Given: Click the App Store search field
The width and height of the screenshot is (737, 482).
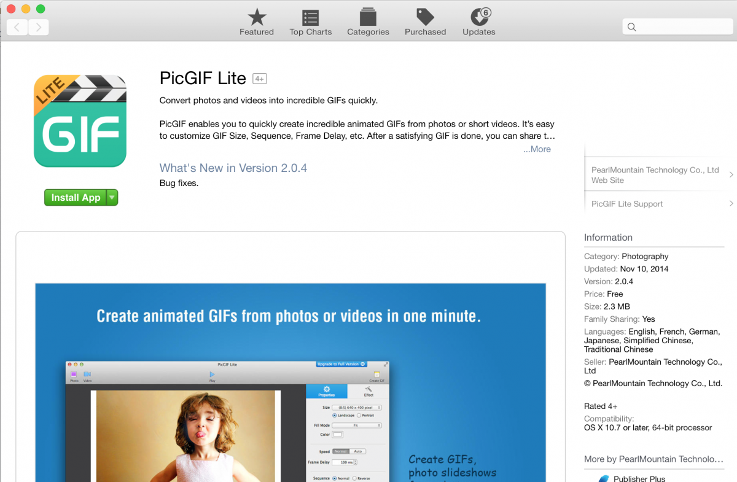Looking at the screenshot, I should 677,26.
